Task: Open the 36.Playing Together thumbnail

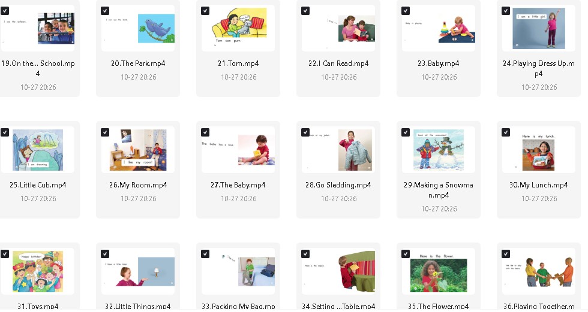Action: pyautogui.click(x=539, y=271)
